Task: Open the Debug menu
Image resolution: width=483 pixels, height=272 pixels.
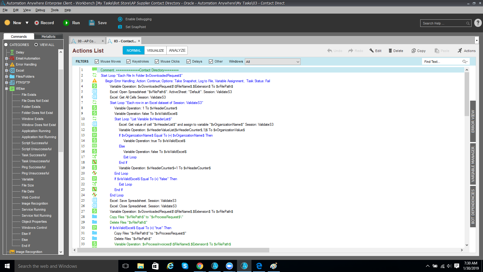Action: 40,10
